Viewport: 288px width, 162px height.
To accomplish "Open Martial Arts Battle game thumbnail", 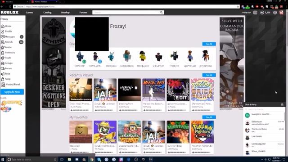I will 154,90.
